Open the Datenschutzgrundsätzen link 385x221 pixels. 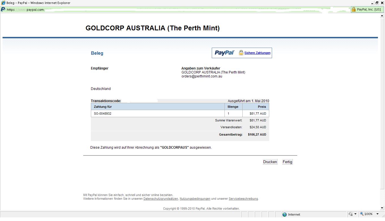(161, 199)
